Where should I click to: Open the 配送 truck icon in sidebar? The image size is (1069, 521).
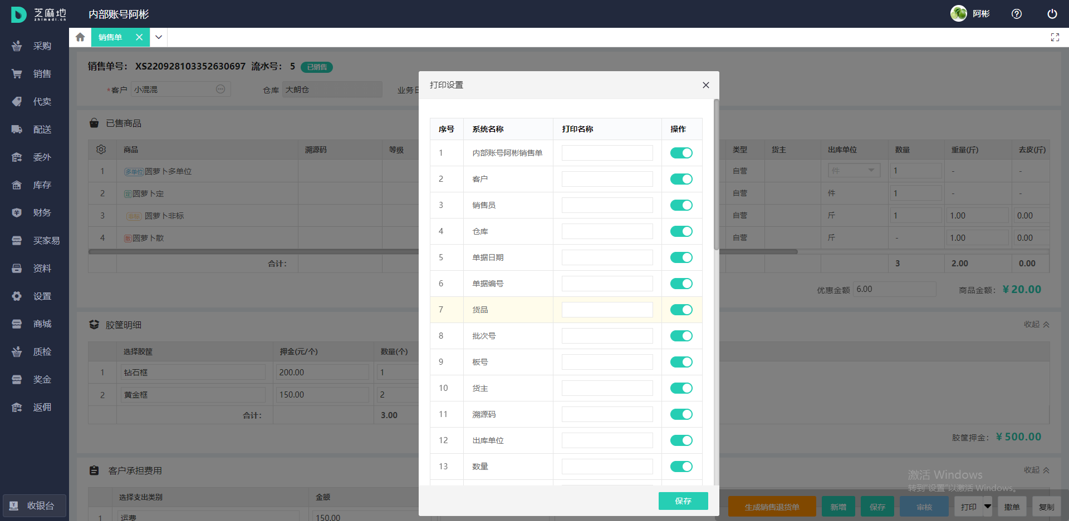[x=17, y=130]
